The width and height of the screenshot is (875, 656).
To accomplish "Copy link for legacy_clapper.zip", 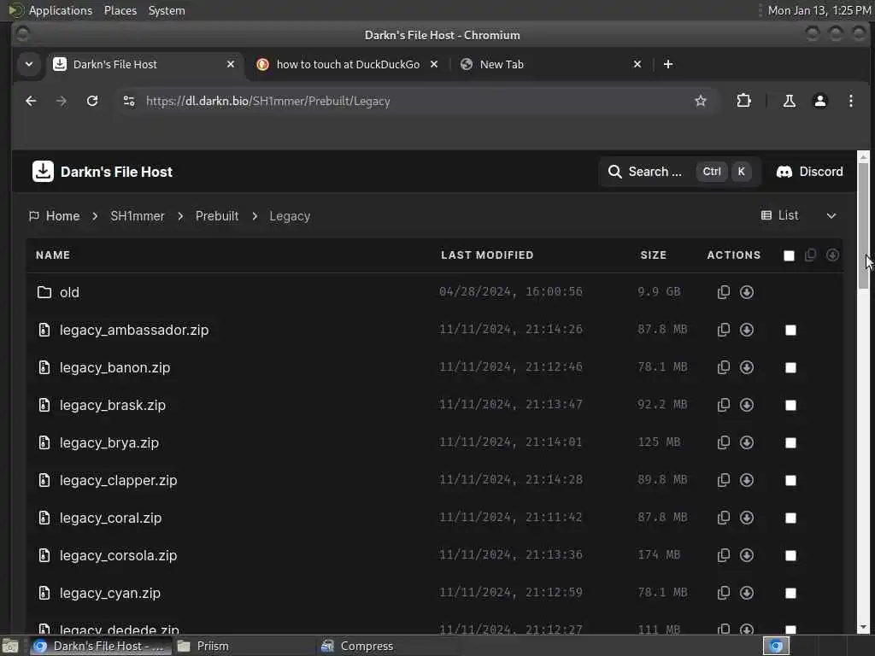I will 723,480.
